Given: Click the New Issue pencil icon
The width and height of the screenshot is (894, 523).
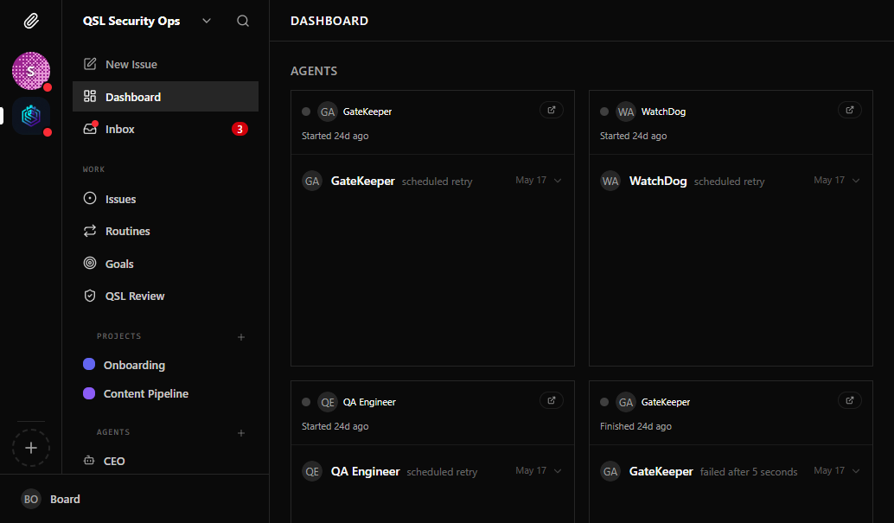Looking at the screenshot, I should [90, 64].
